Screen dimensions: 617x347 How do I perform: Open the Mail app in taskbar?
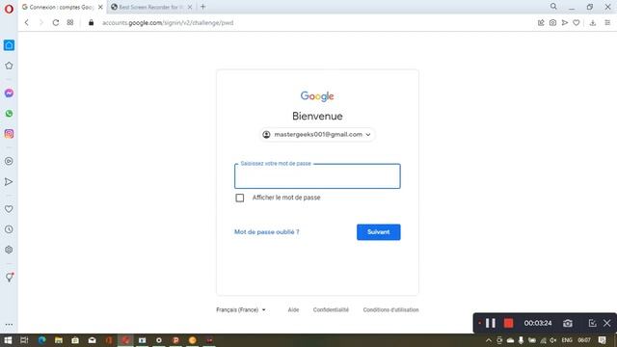[93, 340]
